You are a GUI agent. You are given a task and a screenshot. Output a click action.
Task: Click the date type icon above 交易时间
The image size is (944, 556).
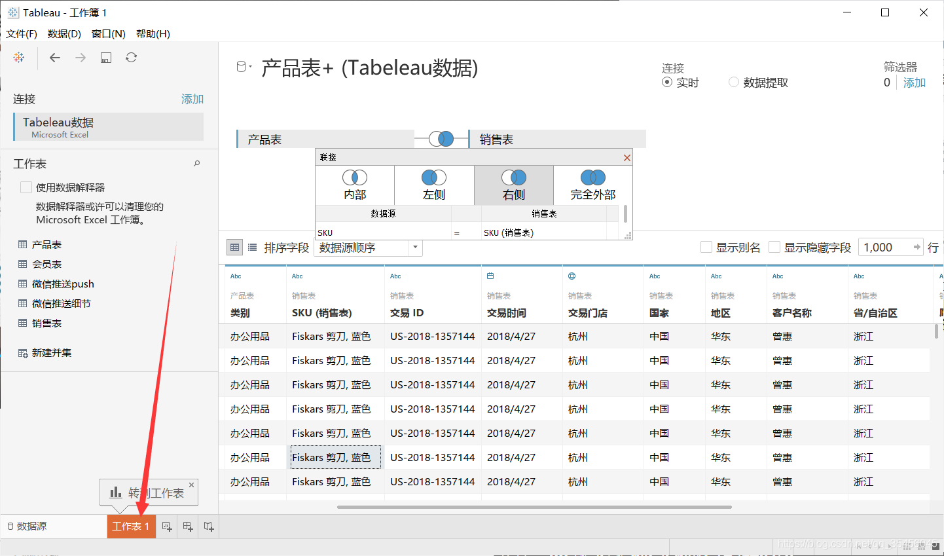point(490,276)
